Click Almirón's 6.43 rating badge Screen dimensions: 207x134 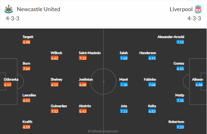click(83, 111)
